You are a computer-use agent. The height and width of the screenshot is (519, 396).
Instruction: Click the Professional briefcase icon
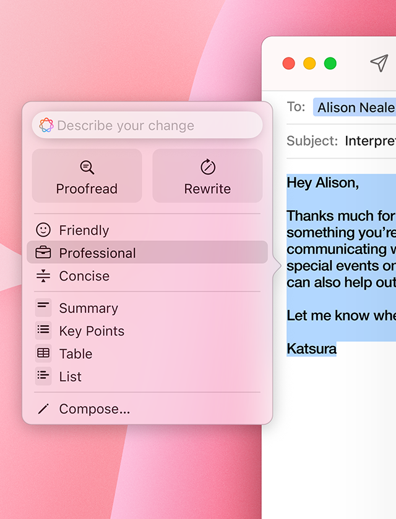click(43, 253)
